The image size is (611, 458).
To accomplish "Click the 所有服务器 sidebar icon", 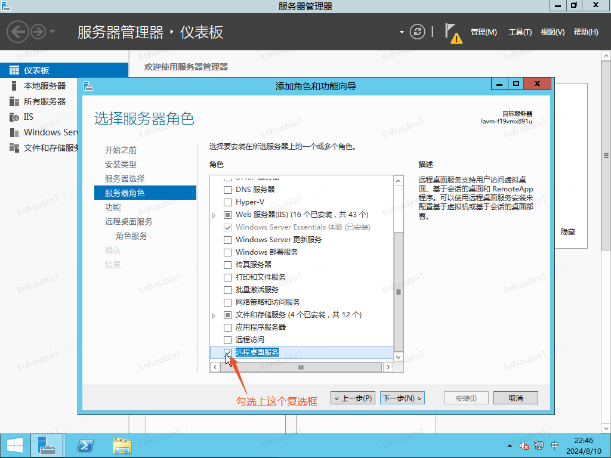I will click(14, 101).
